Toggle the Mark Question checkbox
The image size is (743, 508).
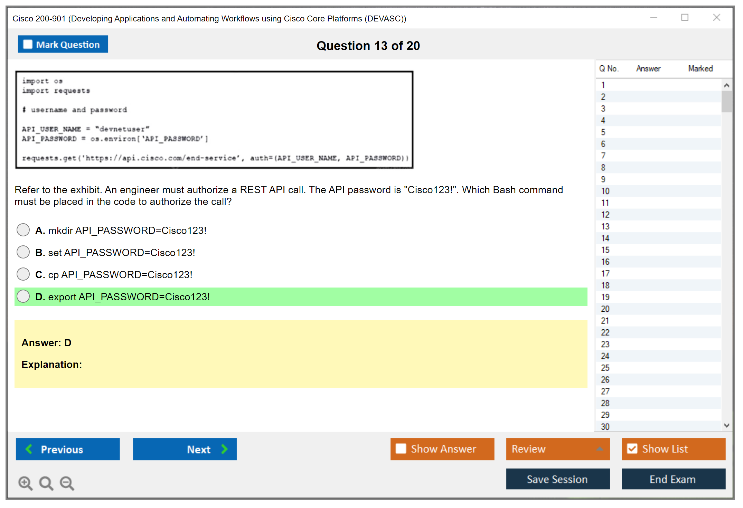pos(28,45)
